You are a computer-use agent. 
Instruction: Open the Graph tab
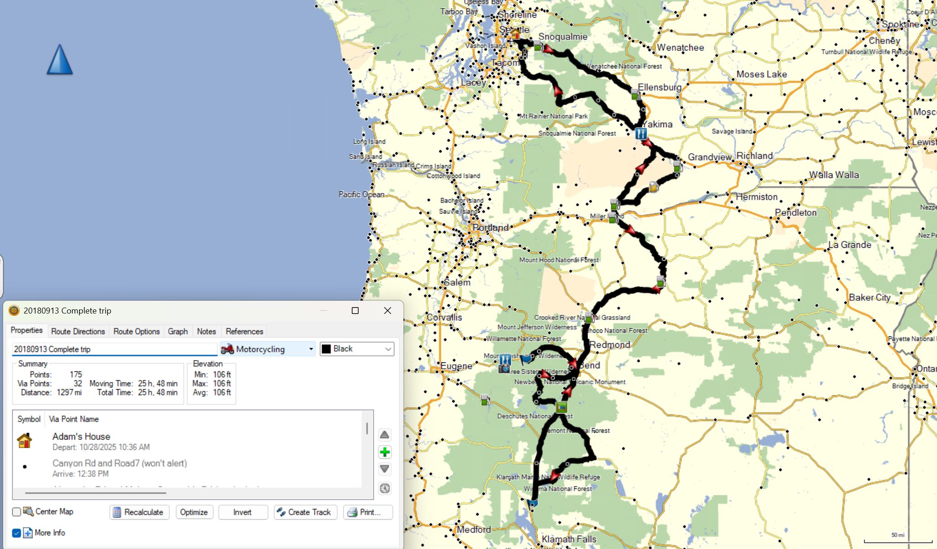tap(178, 331)
